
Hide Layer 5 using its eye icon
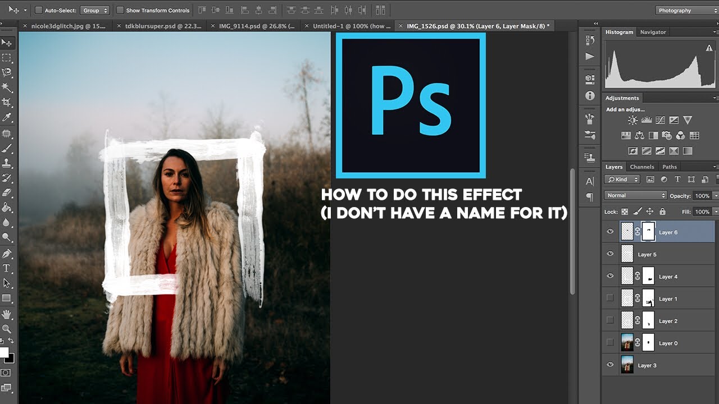611,254
